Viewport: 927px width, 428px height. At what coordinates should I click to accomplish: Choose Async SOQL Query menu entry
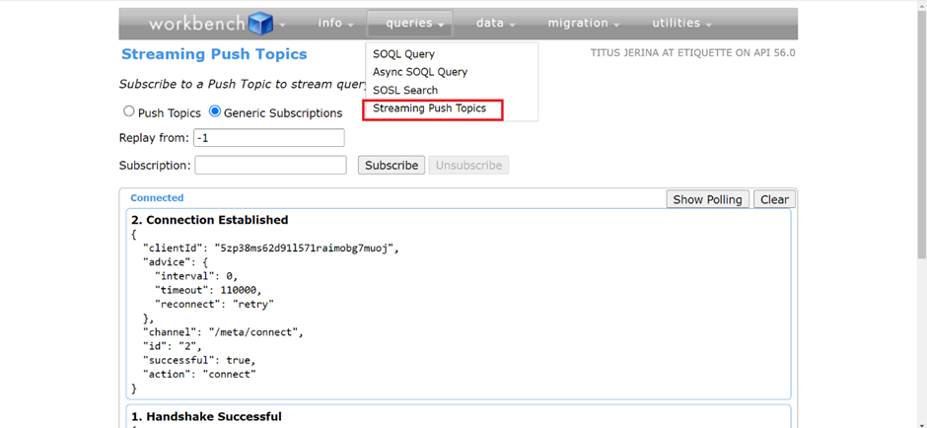(x=420, y=72)
